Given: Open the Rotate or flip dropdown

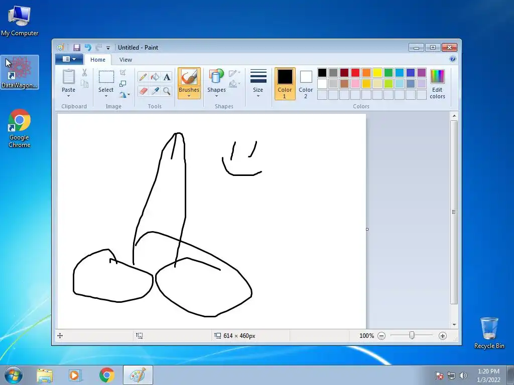Looking at the screenshot, I should (124, 95).
